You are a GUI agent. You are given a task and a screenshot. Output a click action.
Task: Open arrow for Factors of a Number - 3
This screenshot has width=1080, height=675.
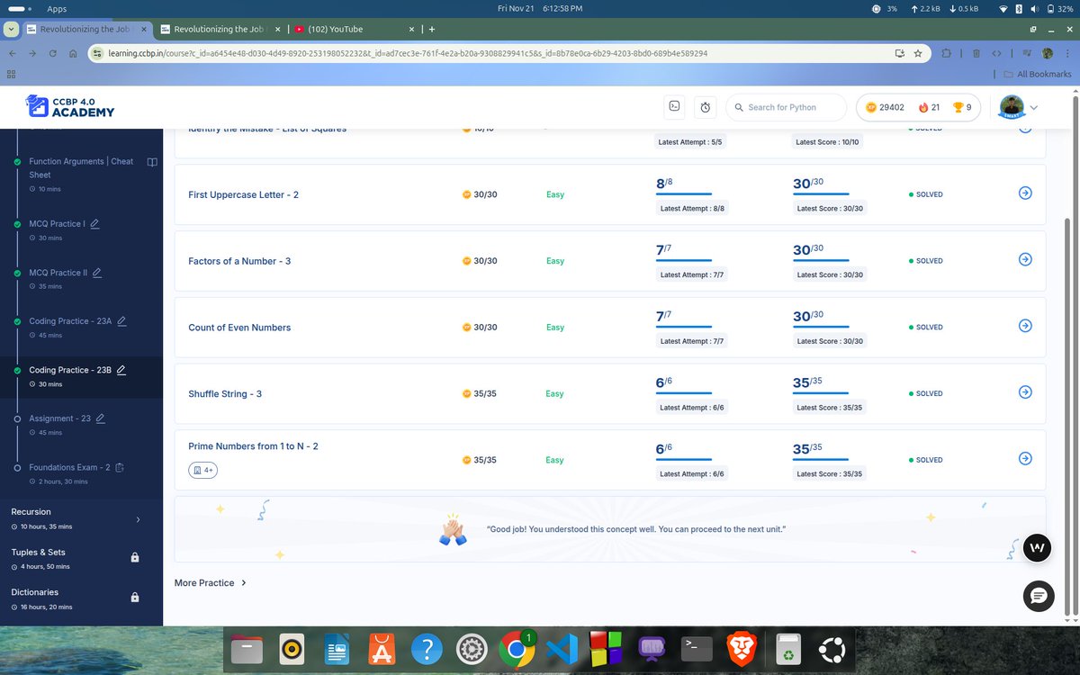[1025, 259]
